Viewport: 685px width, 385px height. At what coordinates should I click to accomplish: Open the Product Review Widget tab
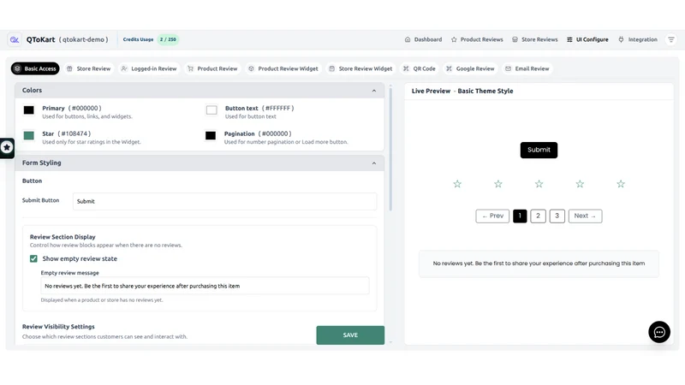point(283,68)
